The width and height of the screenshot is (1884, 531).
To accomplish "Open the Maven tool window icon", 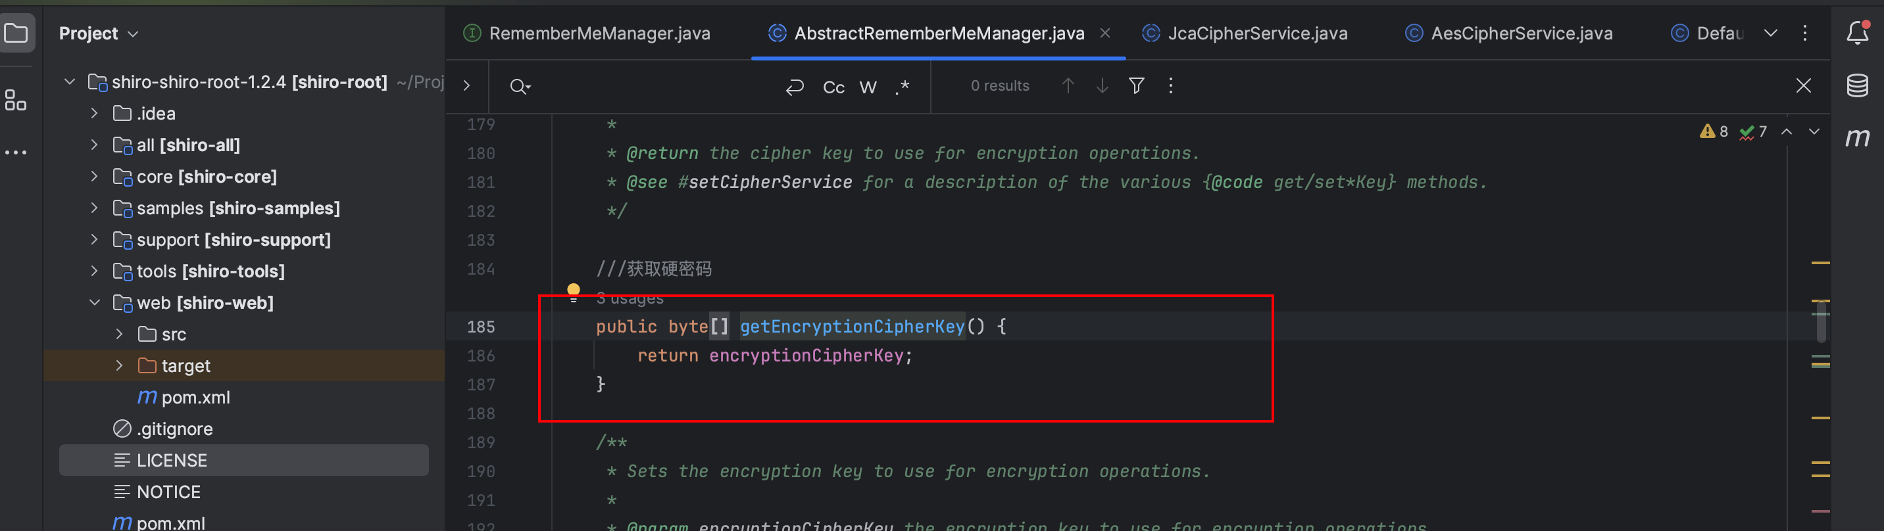I will point(1858,137).
